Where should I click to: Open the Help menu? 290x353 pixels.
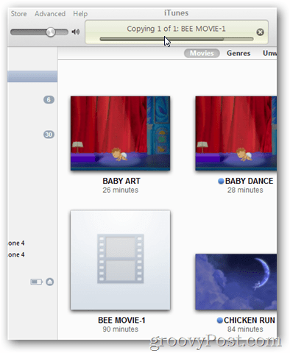pos(80,14)
